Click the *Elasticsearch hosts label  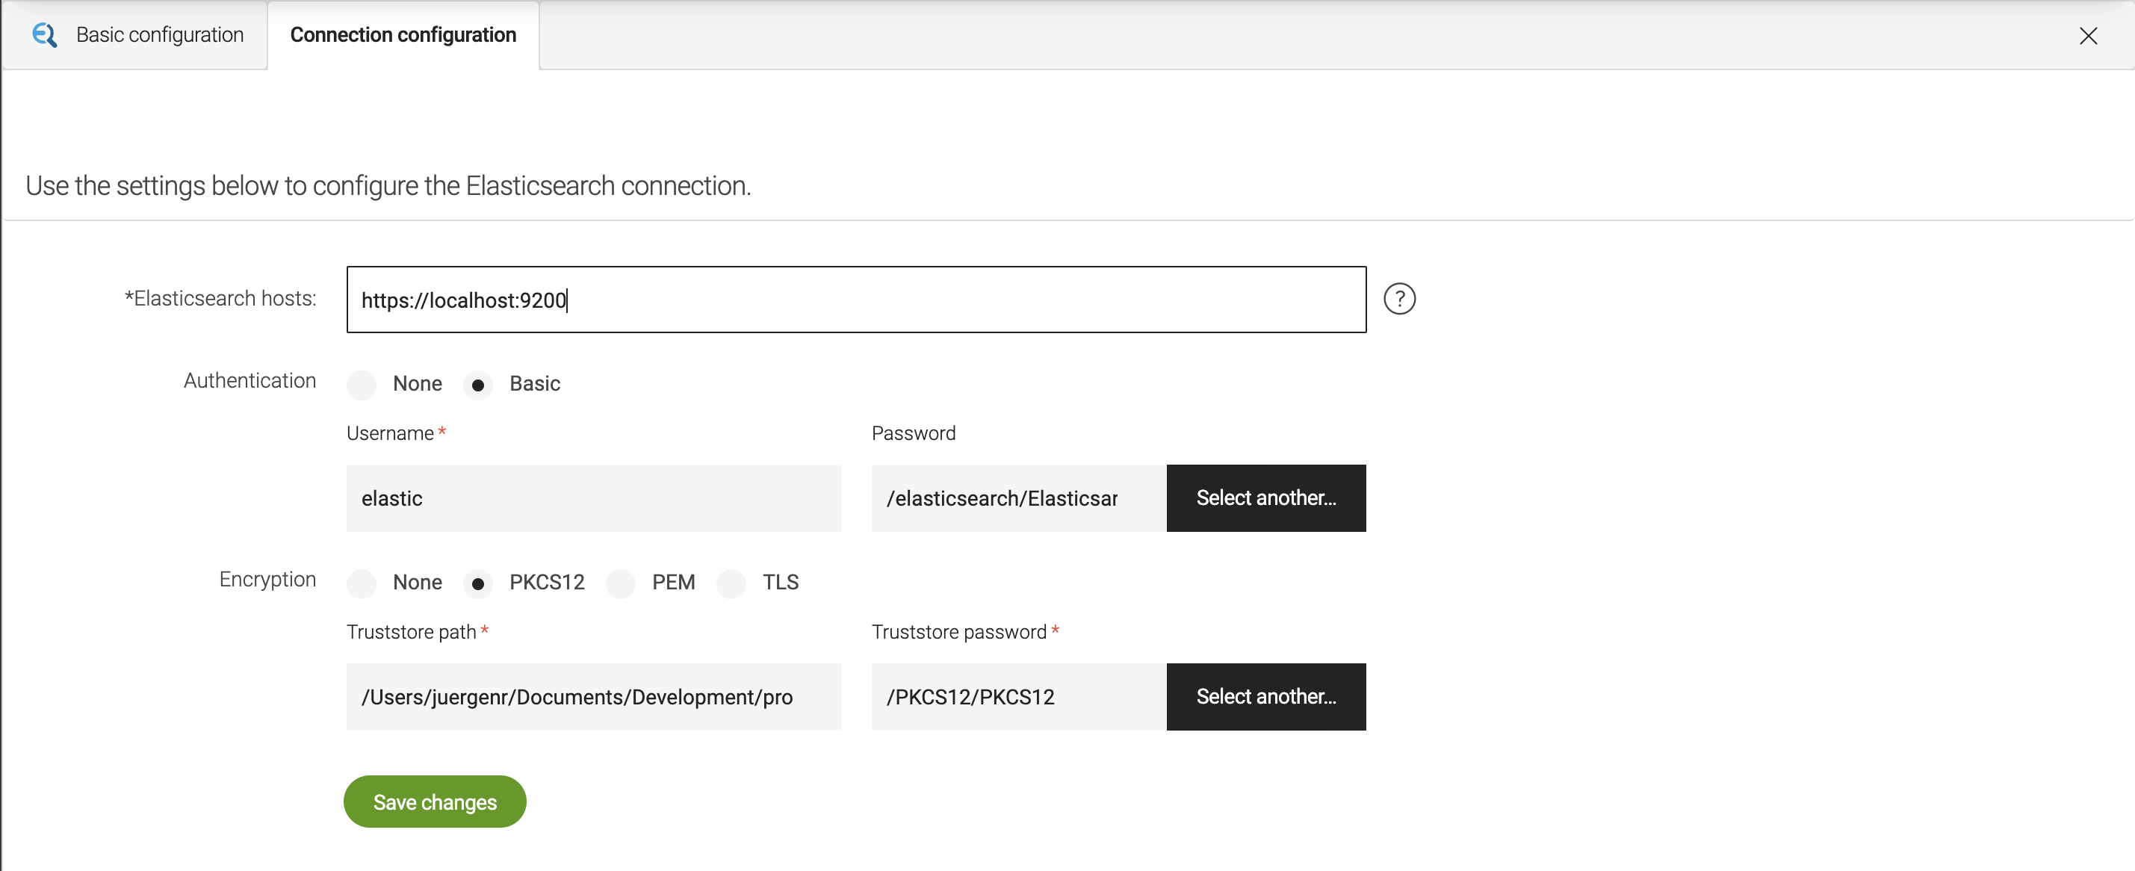[x=220, y=298]
